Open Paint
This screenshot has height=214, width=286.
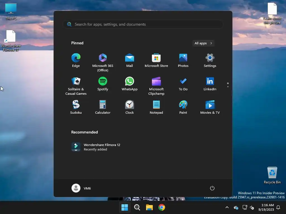click(183, 107)
